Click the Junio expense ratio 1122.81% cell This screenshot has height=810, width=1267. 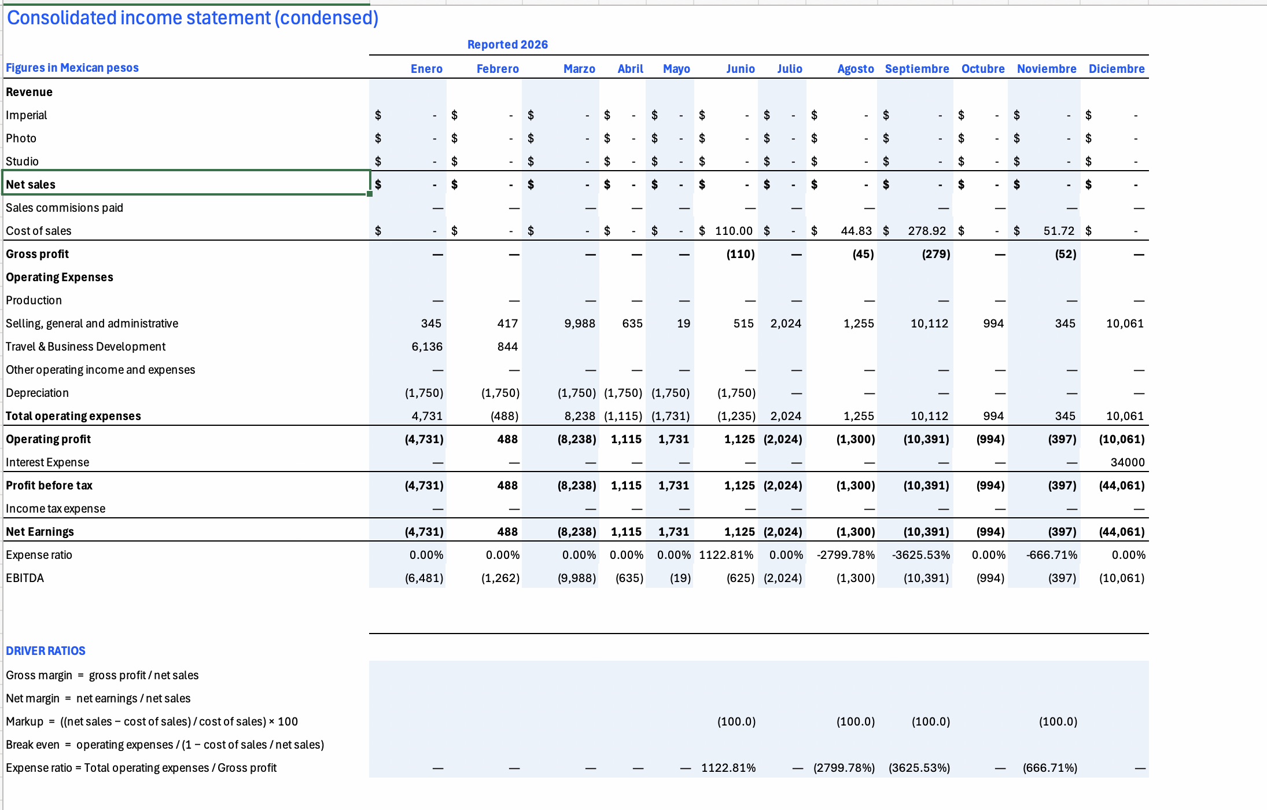[726, 555]
